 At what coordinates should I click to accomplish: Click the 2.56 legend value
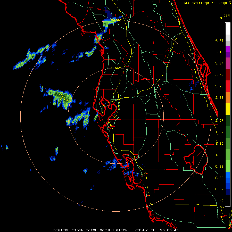(x=219, y=109)
